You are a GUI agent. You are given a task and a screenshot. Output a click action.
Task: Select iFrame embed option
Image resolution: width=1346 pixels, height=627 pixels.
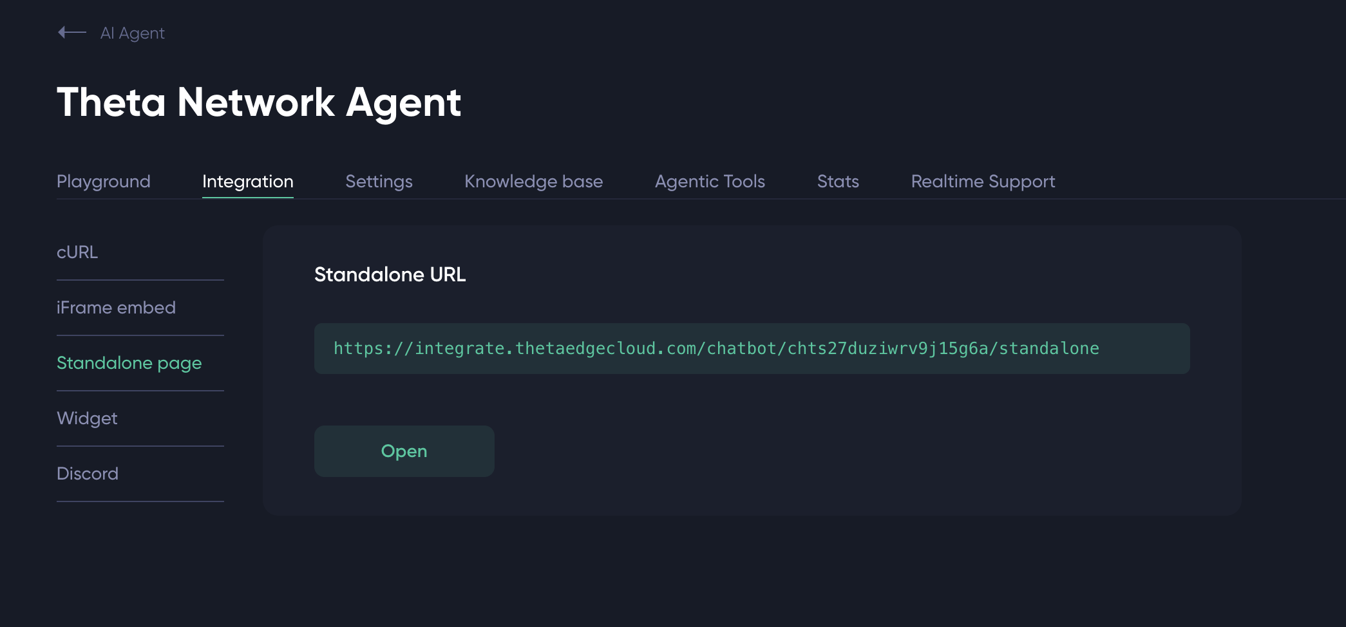point(116,308)
